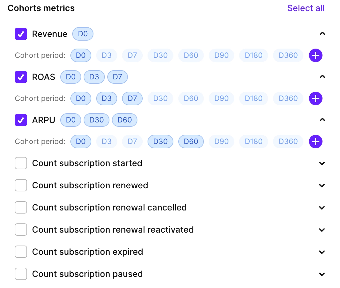Click the D0 tag beside the Revenue label
This screenshot has width=340, height=288.
(x=82, y=34)
